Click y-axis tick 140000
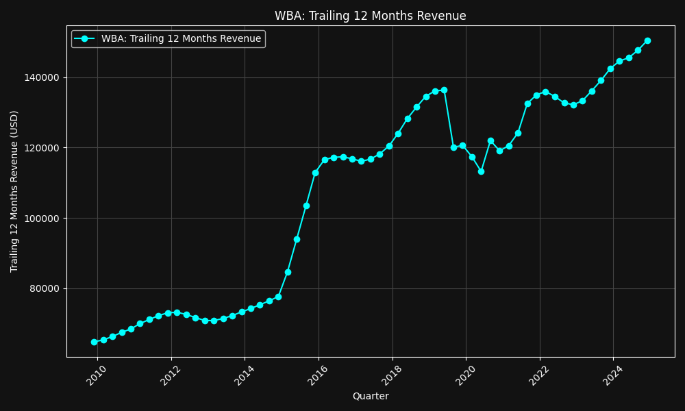Image resolution: width=685 pixels, height=411 pixels. 43,77
